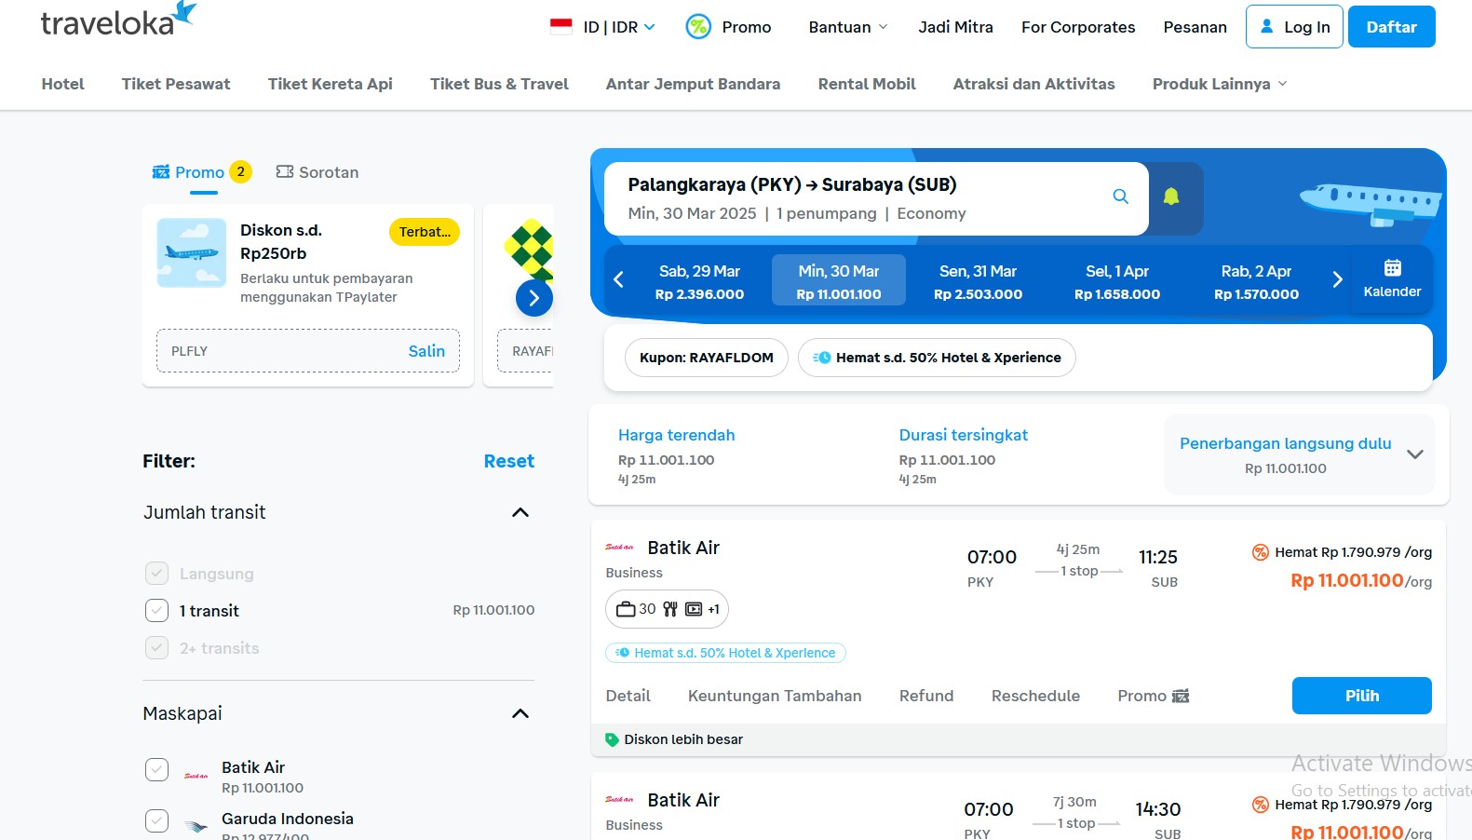Viewport: 1472px width, 840px height.
Task: Collapse the Jumlah transit filter section
Action: click(520, 512)
